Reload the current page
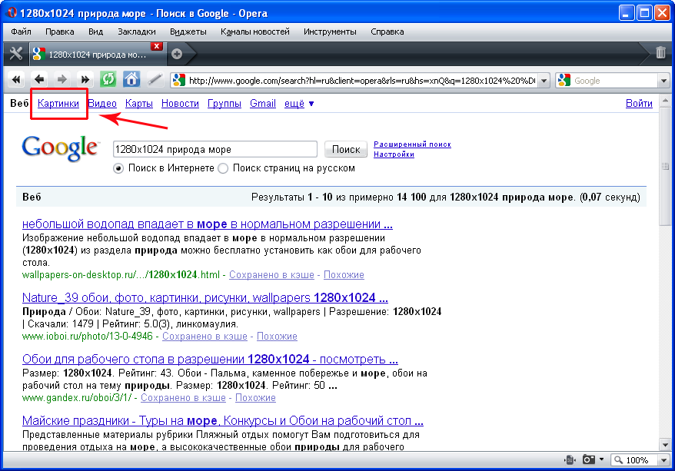Viewport: 675px width, 471px height. 108,80
